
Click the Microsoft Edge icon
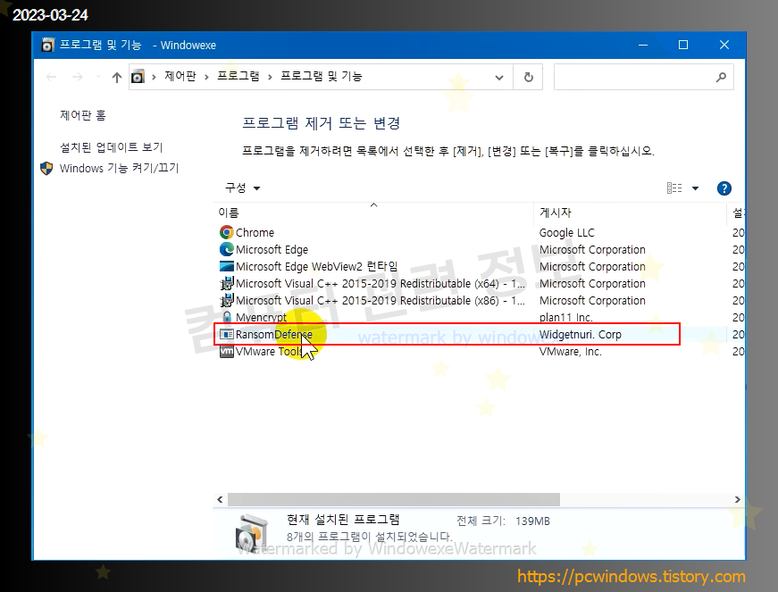click(226, 249)
